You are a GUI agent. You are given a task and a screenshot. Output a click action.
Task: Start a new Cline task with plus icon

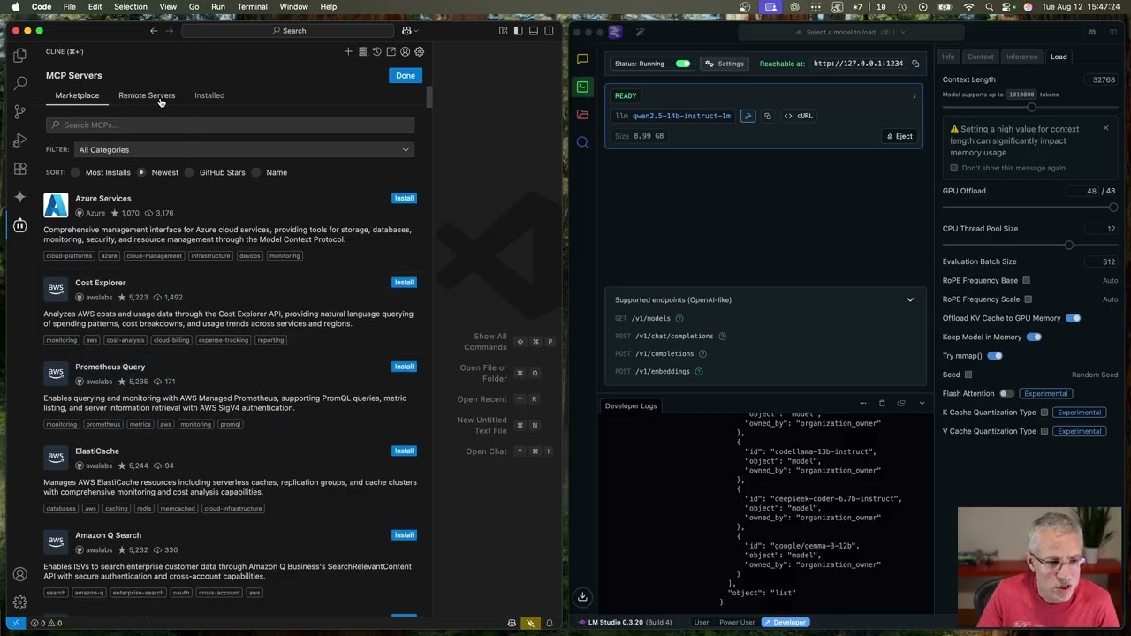coord(348,52)
